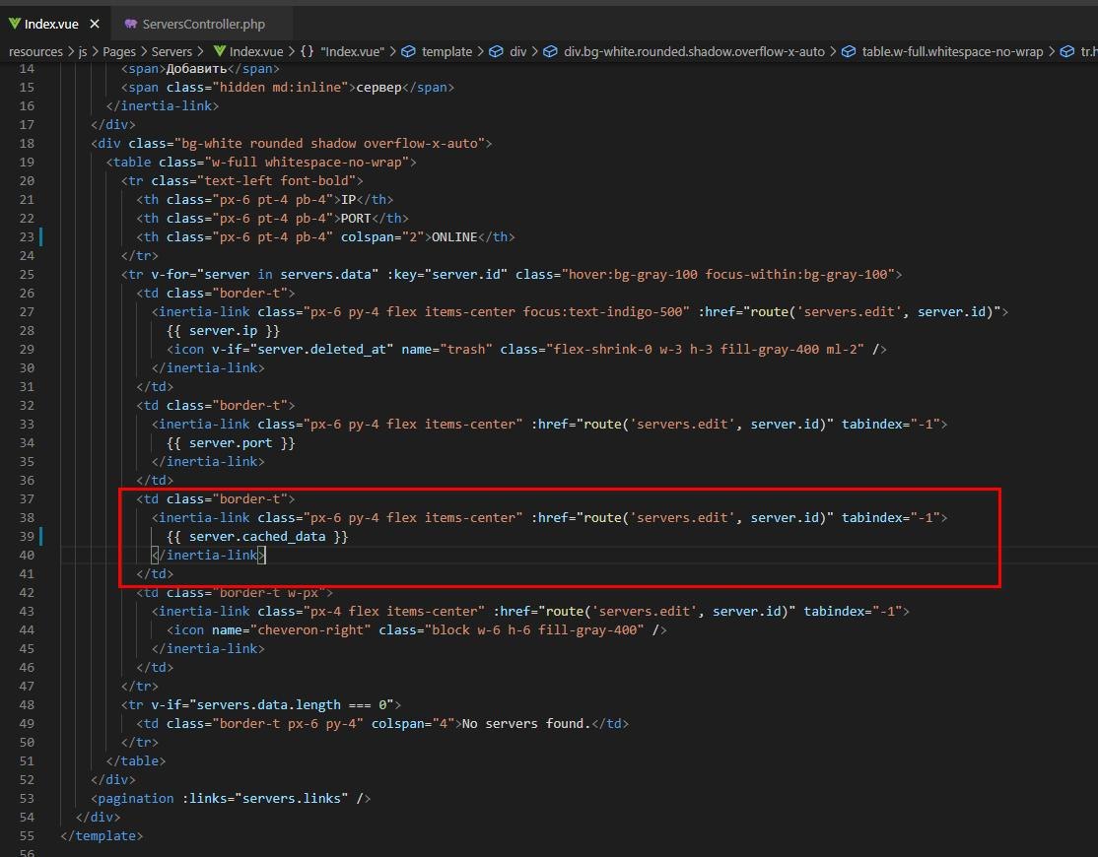This screenshot has width=1098, height=857.
Task: Click the closing </template> tag on line 55
Action: point(103,836)
